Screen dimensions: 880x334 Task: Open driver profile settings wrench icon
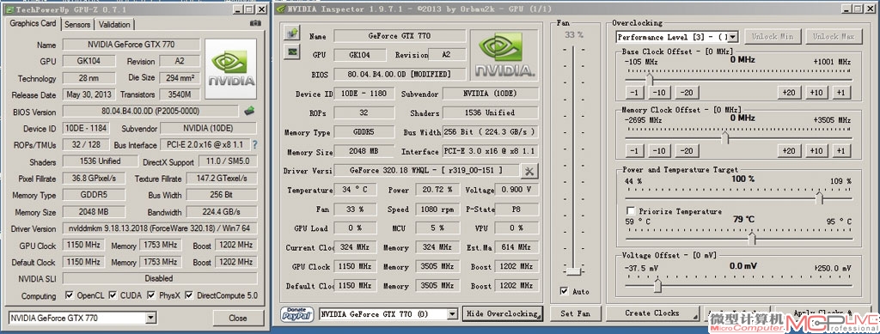coord(529,170)
